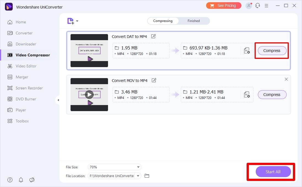Click the Convert MOV to MP4 title

130,81
